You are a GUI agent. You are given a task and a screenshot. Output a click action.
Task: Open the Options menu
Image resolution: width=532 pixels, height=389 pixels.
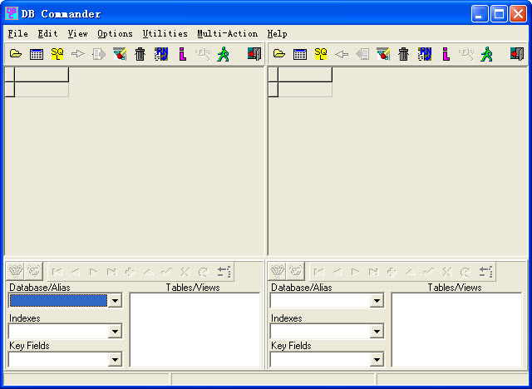click(115, 34)
